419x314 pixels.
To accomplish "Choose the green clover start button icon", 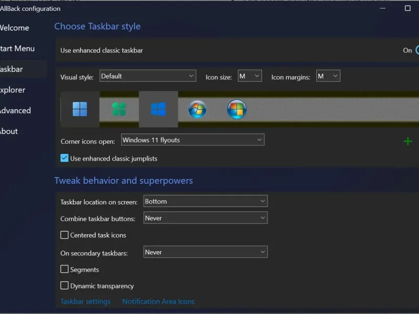I will coord(119,109).
